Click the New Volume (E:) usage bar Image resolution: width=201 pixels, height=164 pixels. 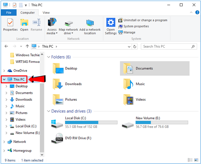162,123
